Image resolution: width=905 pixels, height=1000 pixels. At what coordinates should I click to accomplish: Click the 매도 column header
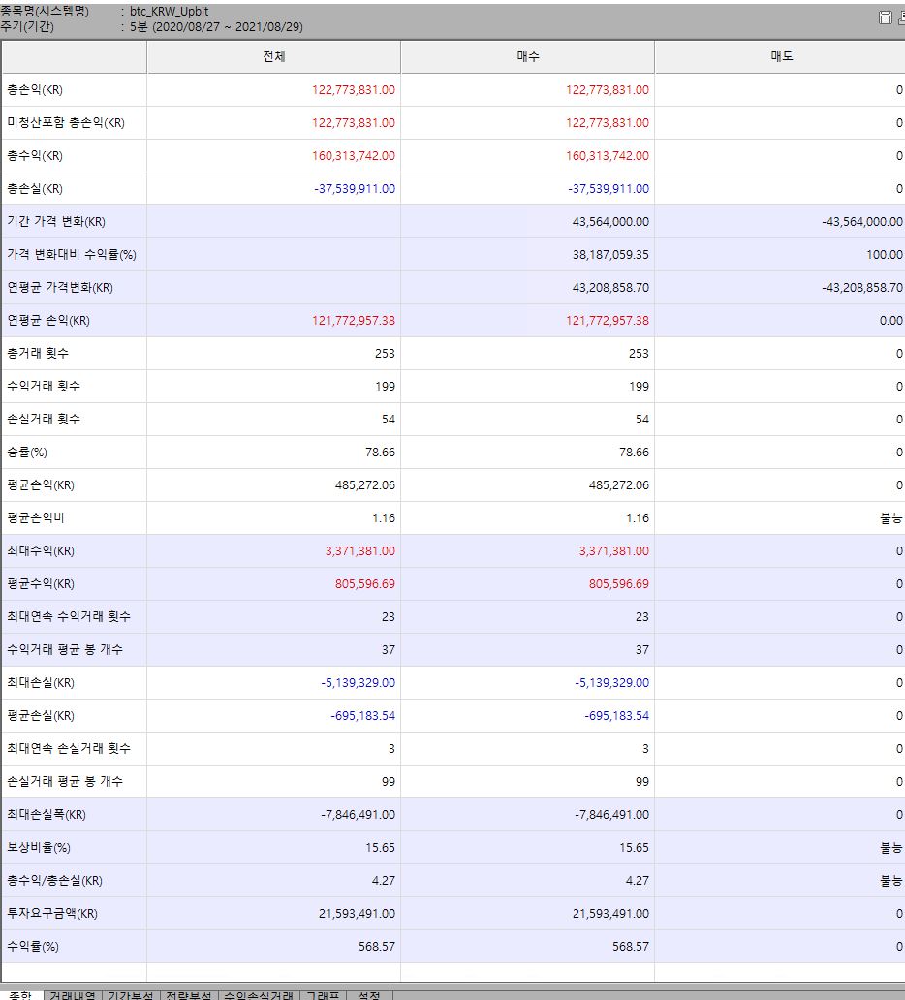click(x=781, y=57)
